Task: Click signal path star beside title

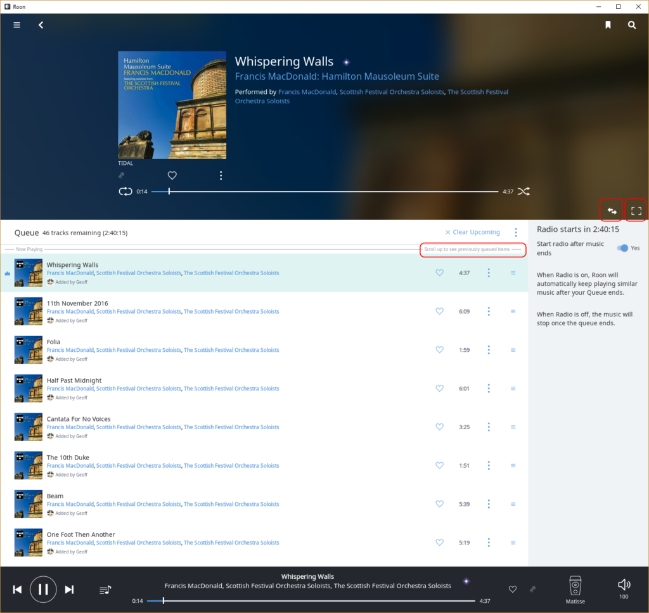Action: click(x=347, y=63)
